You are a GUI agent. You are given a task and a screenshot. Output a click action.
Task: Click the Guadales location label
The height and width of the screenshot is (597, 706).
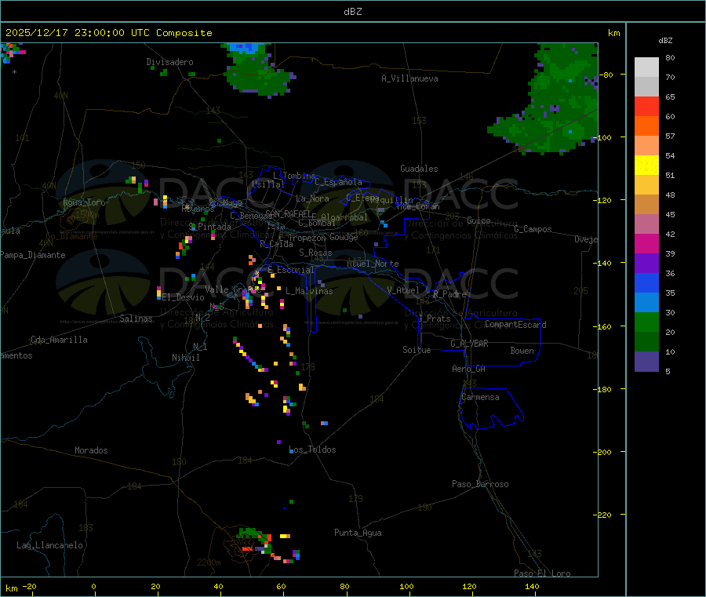click(419, 169)
